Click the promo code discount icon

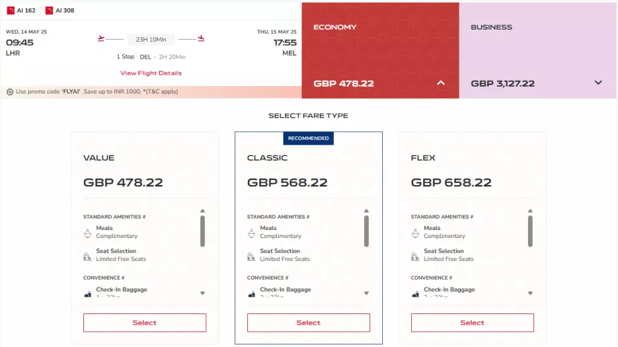[10, 92]
